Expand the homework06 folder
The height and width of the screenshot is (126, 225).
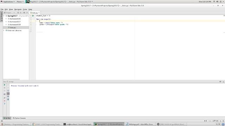6,19
